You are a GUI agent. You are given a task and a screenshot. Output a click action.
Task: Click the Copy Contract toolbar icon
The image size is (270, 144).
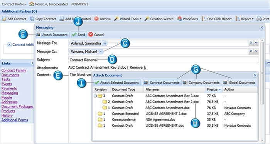point(43,19)
